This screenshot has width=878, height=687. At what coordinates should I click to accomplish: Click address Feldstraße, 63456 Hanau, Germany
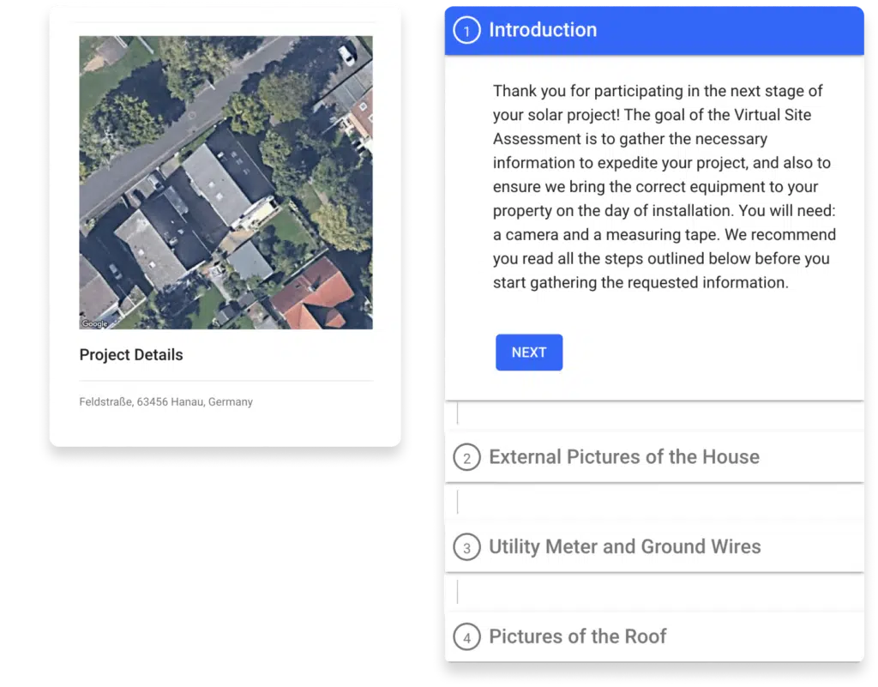coord(165,402)
